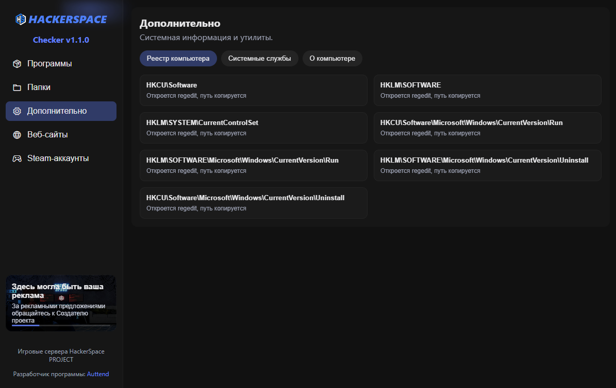Click the globe icon beside Веб-сайты
616x388 pixels.
click(x=17, y=135)
